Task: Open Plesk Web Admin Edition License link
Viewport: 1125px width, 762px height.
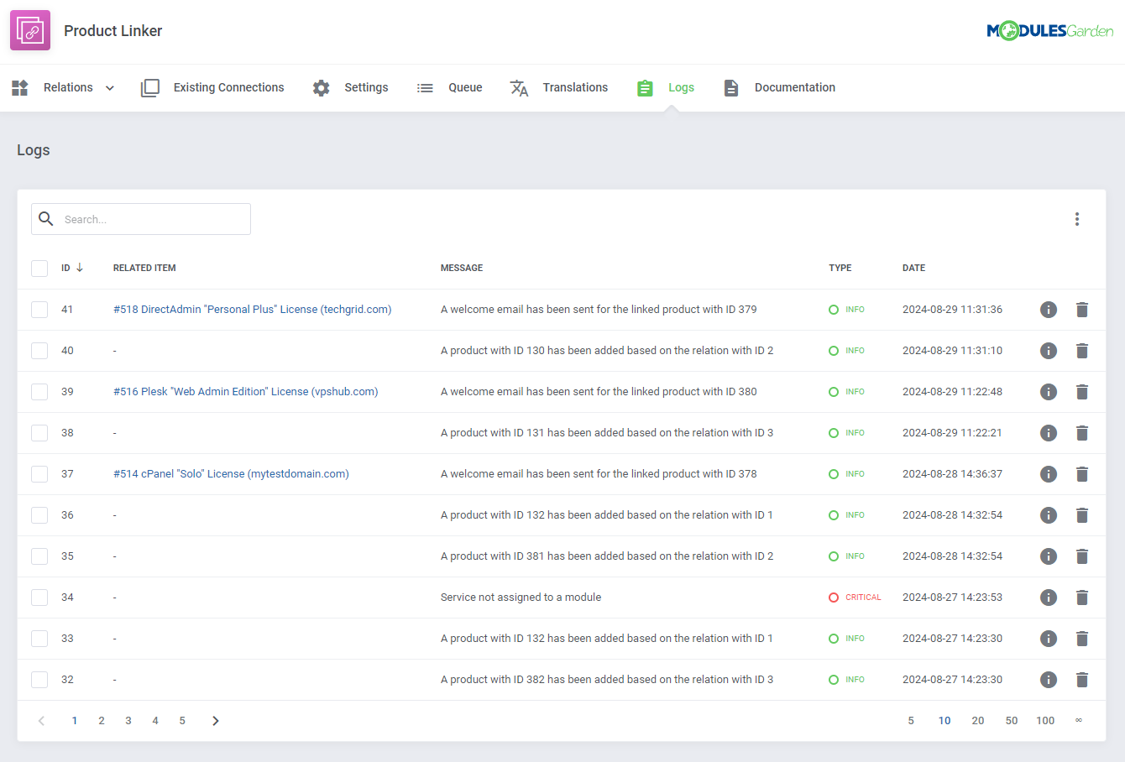Action: pos(246,392)
